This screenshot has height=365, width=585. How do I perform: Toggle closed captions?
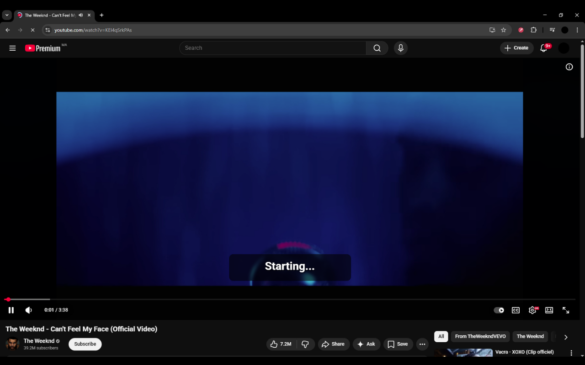[516, 310]
